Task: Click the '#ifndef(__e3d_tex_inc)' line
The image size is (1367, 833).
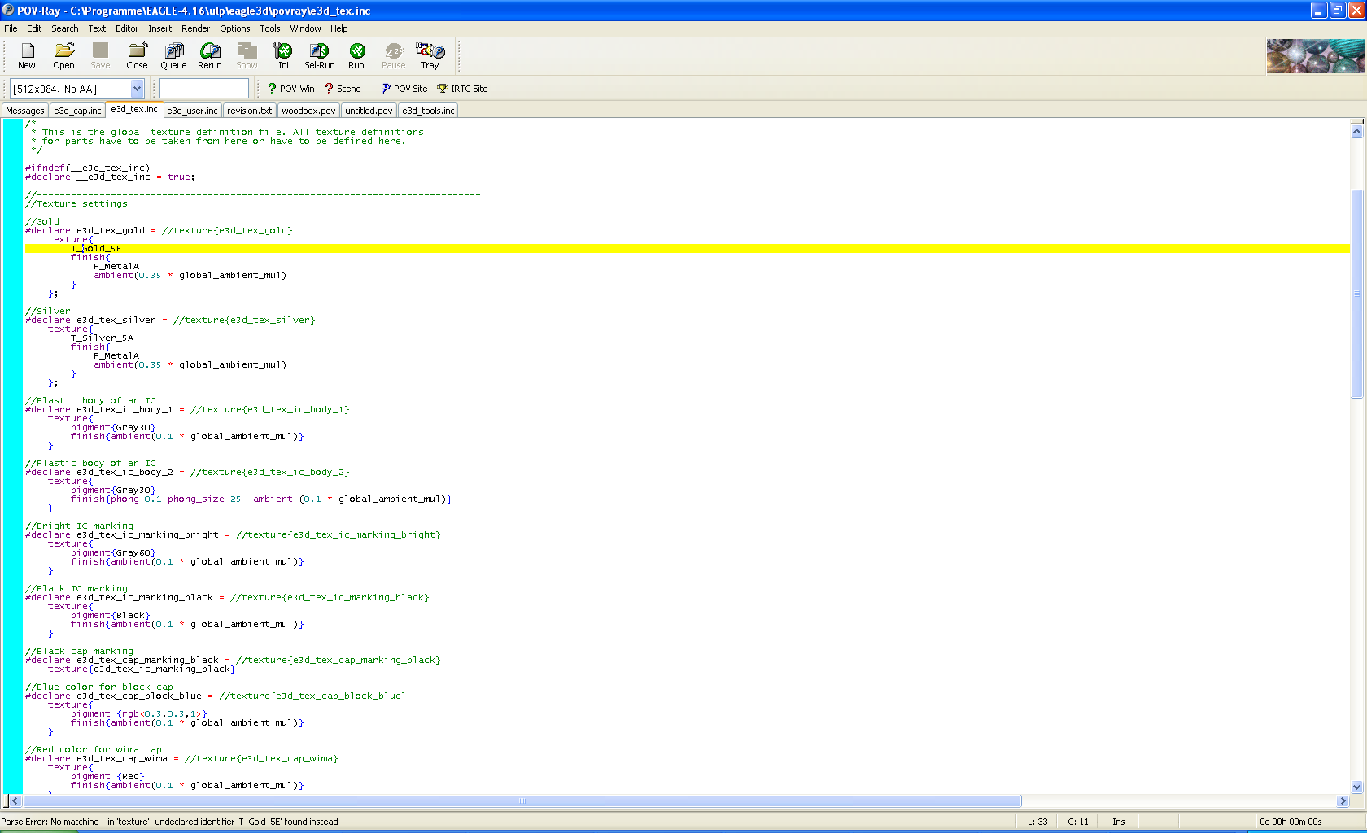Action: pyautogui.click(x=88, y=168)
